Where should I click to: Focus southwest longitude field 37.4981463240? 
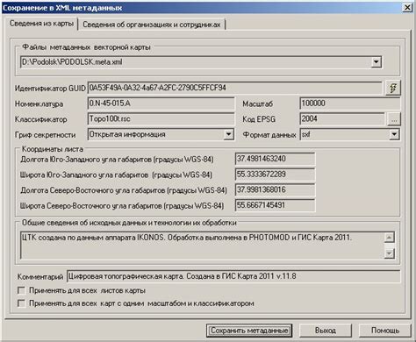pos(275,159)
